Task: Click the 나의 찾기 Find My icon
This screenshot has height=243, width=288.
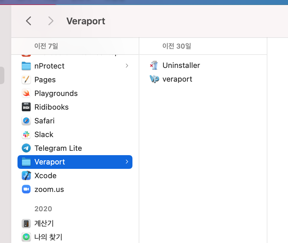Action: (x=26, y=237)
